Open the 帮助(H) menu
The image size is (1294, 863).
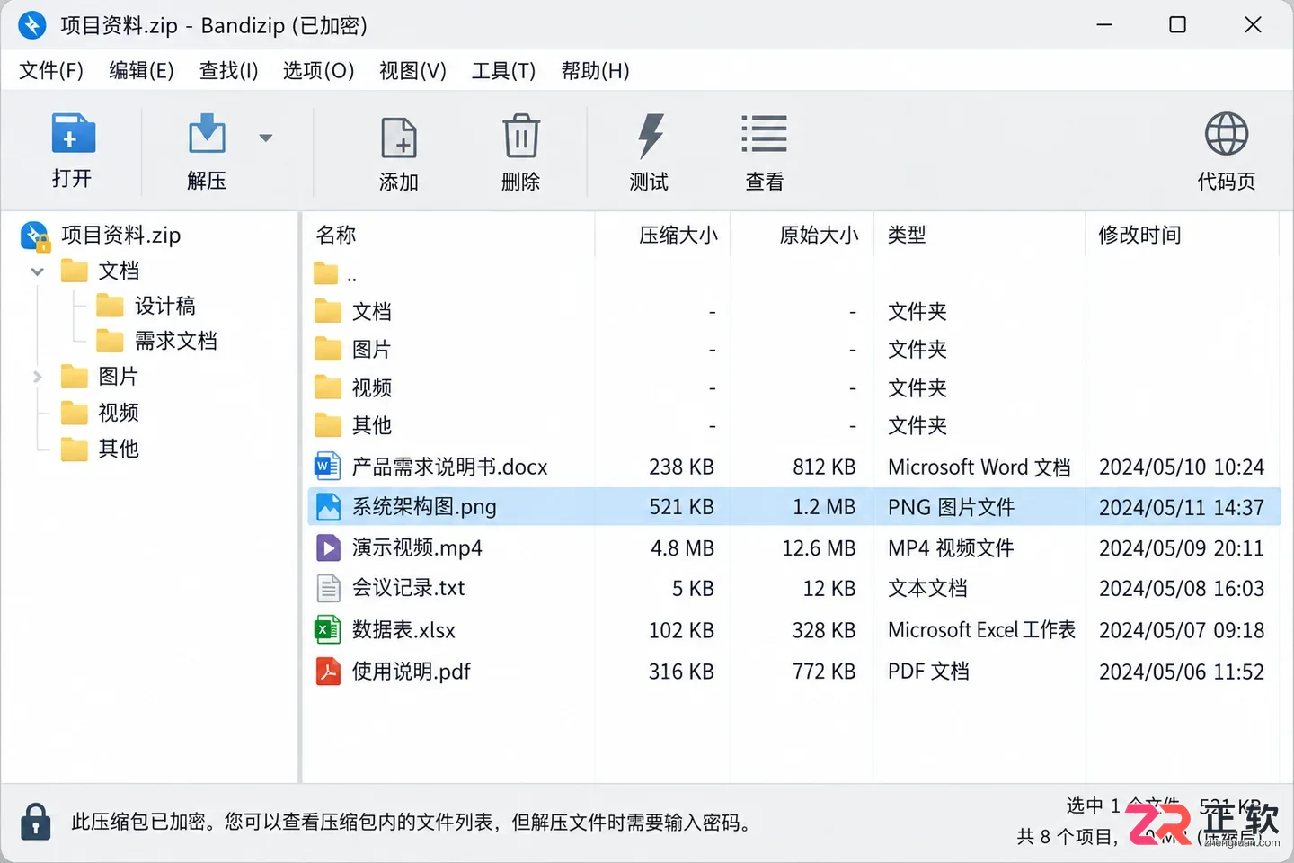click(x=595, y=70)
